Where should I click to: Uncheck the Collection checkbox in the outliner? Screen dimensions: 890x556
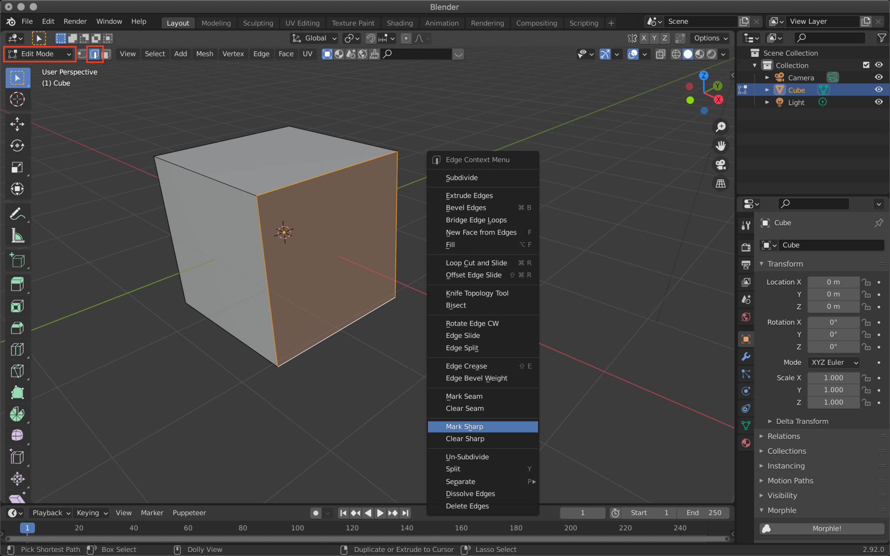866,65
